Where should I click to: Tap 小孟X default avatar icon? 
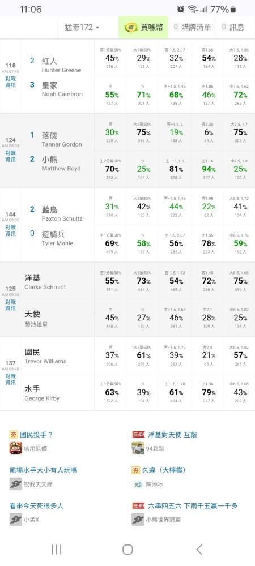(15, 520)
